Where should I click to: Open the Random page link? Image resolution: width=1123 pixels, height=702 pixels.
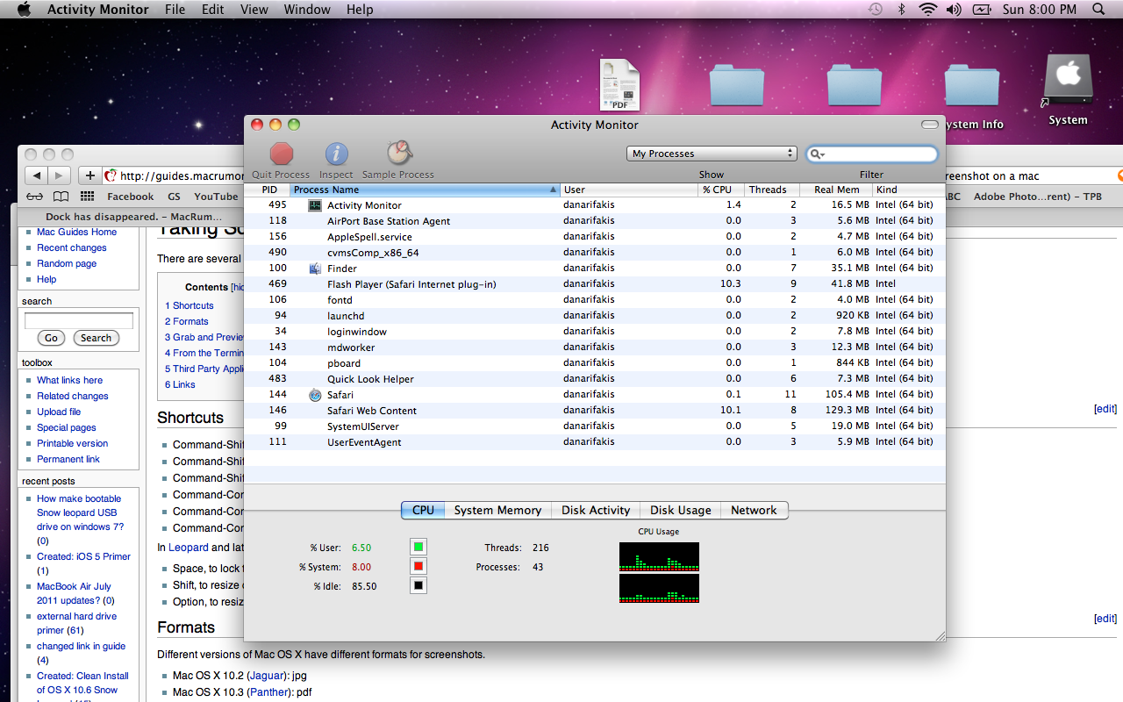coord(67,263)
